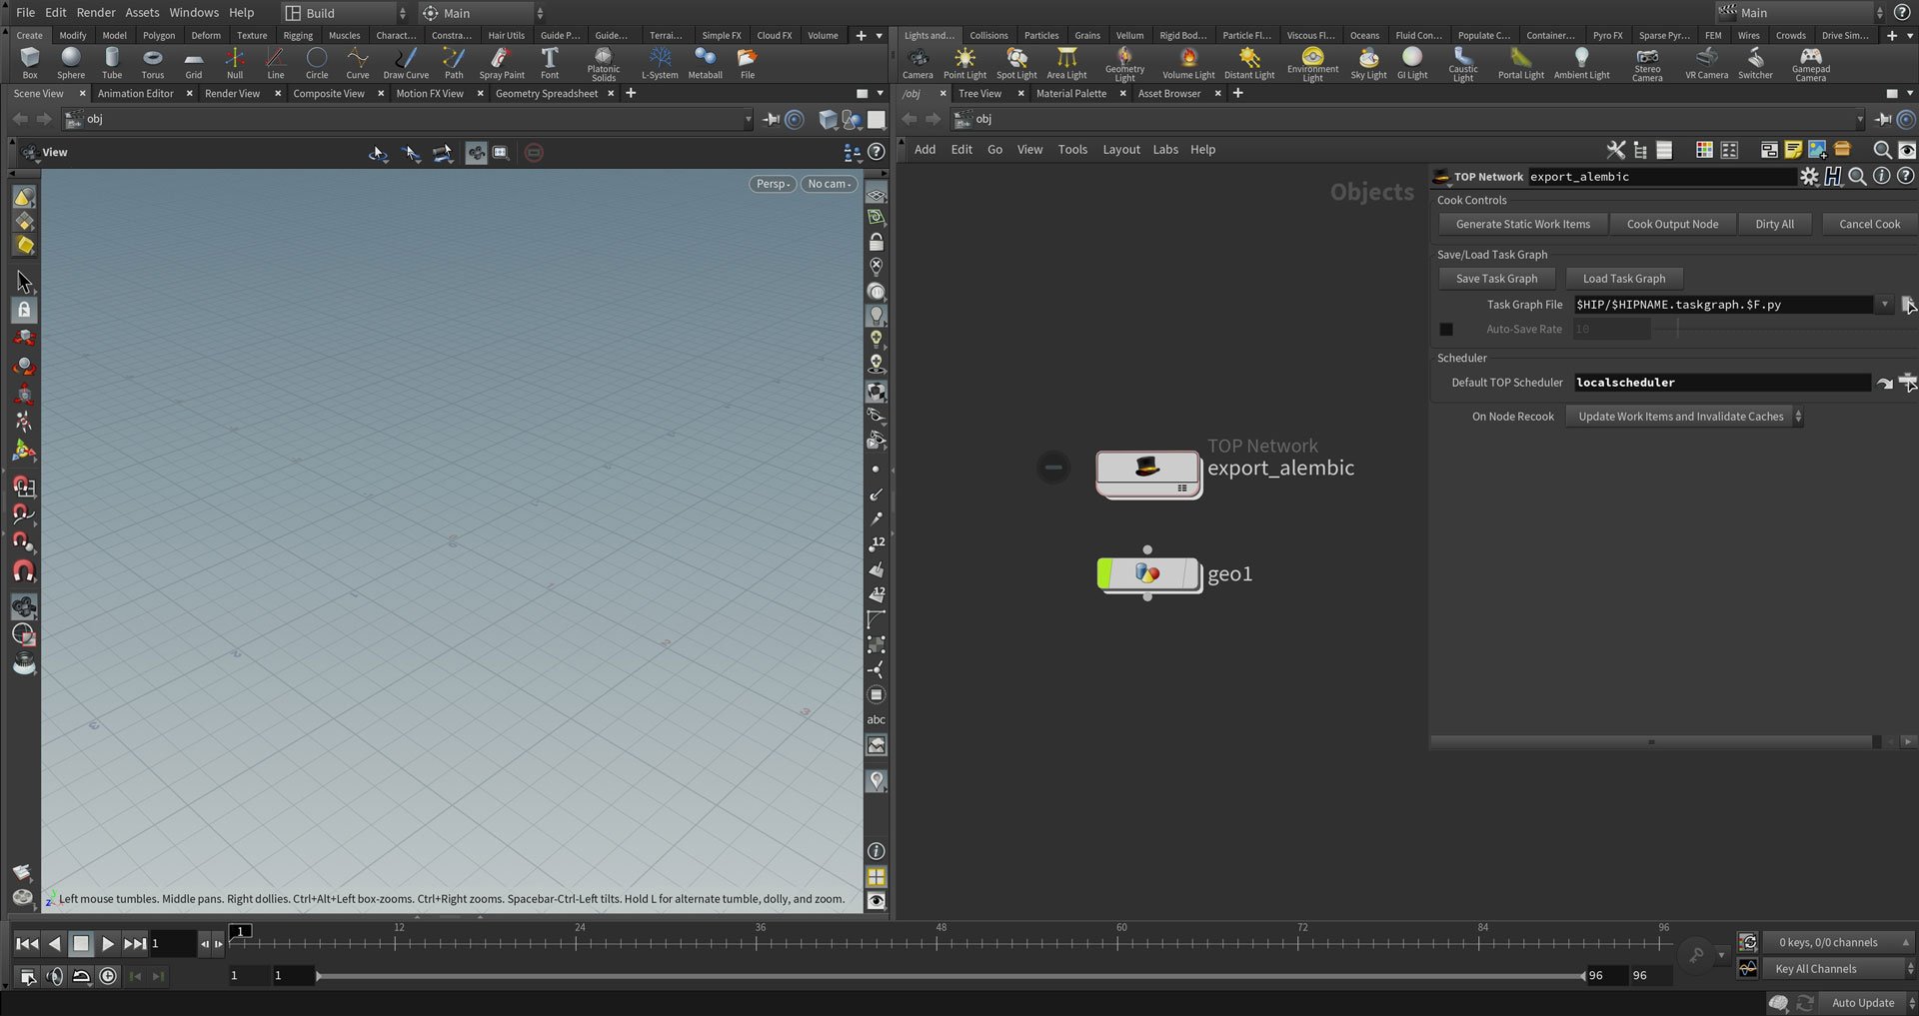Switch to the Render View tab
The width and height of the screenshot is (1919, 1016).
tap(232, 94)
